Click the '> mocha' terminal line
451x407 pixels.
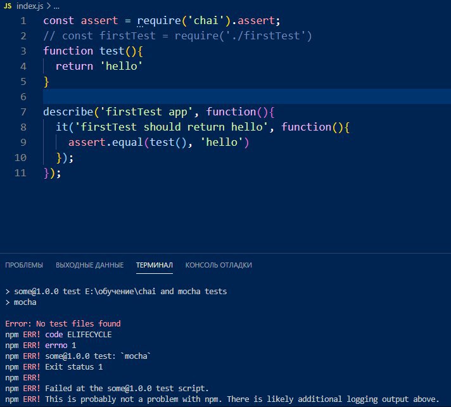(x=21, y=302)
